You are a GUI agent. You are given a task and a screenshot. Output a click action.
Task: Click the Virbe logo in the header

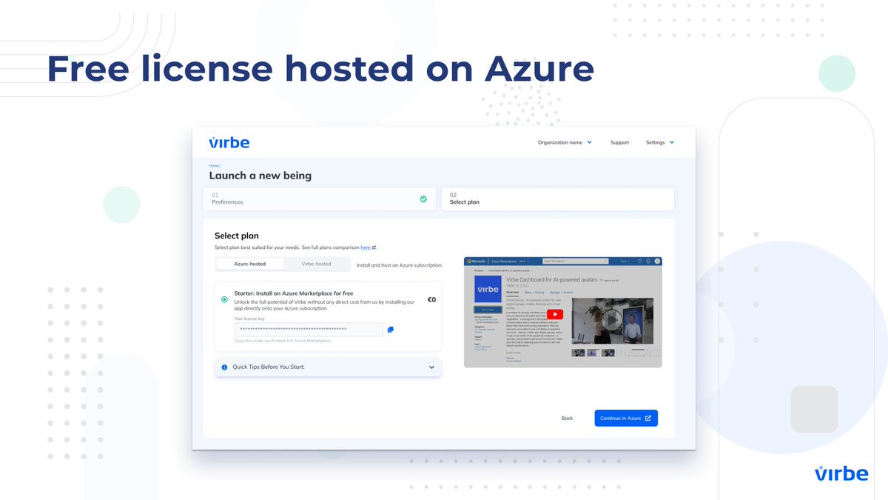click(229, 141)
